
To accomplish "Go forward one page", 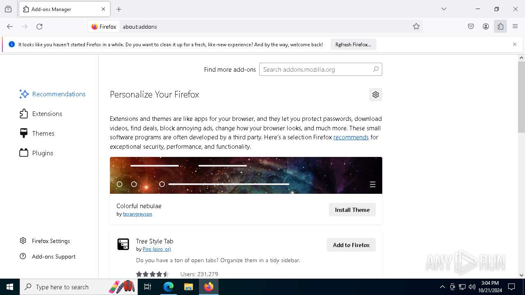I will coord(25,27).
